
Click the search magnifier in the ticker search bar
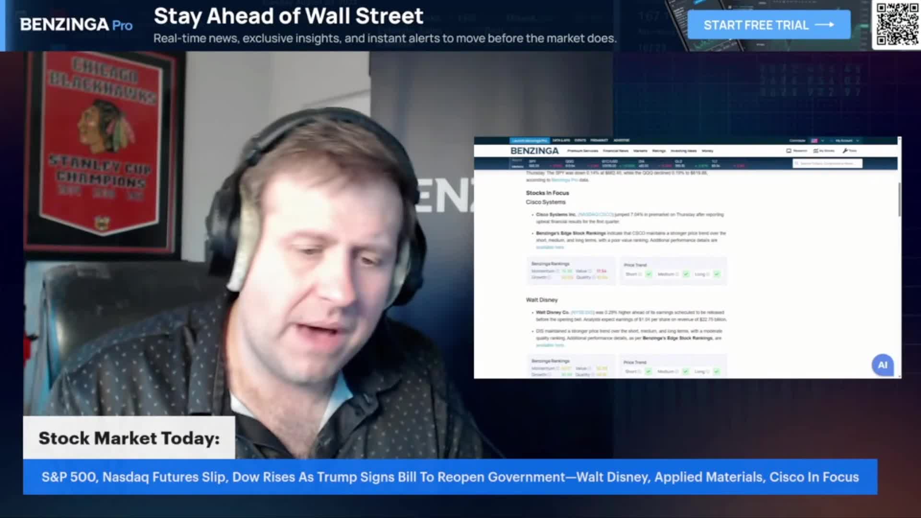(x=796, y=164)
